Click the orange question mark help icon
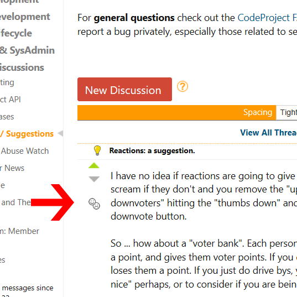This screenshot has height=297, width=297. (x=183, y=87)
